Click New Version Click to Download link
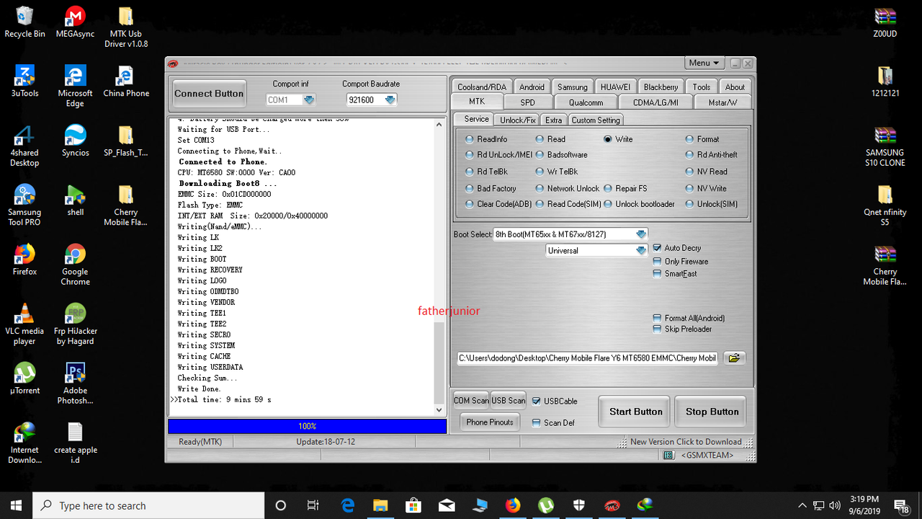922x519 pixels. click(x=686, y=442)
